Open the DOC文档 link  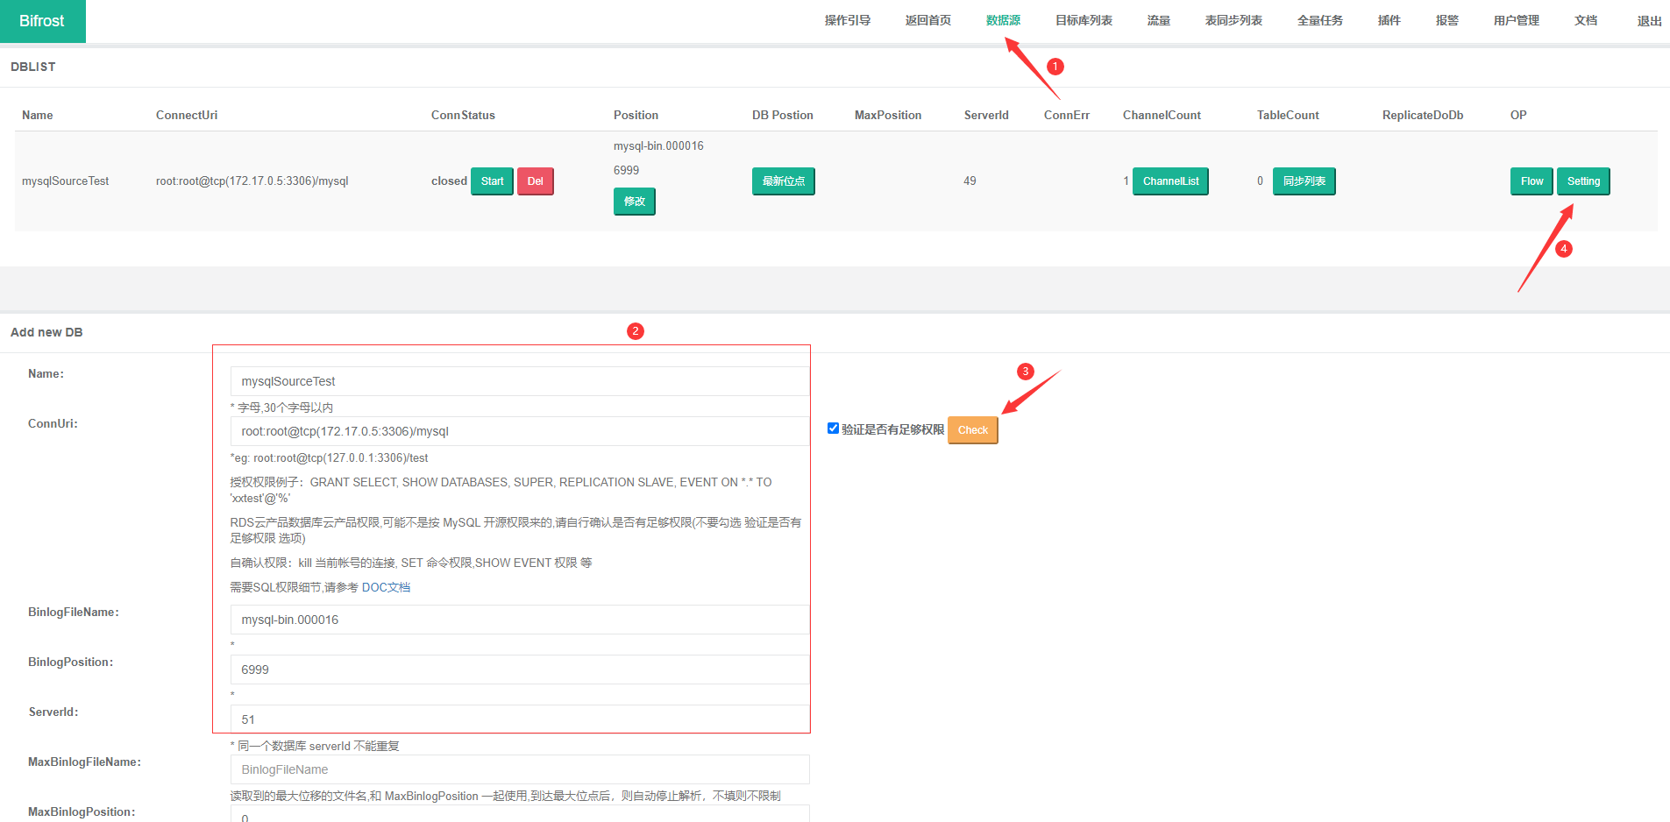click(386, 587)
